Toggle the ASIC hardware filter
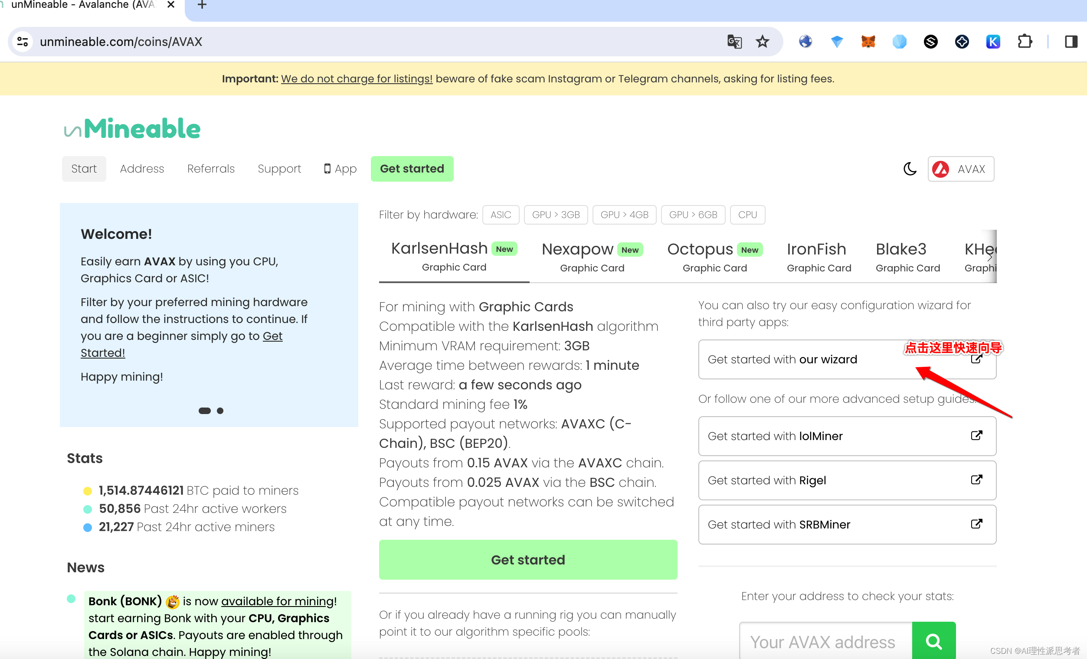The height and width of the screenshot is (659, 1087). pos(500,215)
